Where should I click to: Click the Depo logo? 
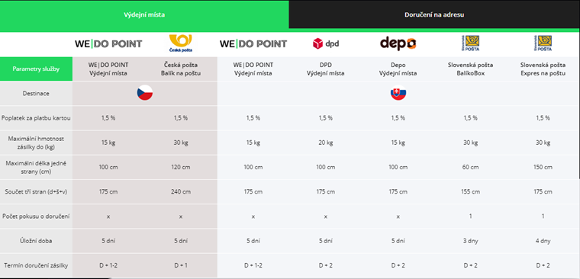(398, 43)
